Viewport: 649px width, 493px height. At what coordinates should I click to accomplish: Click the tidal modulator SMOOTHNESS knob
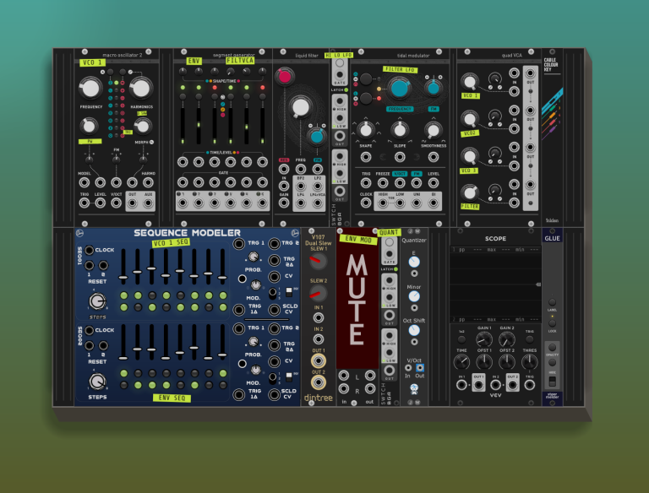coord(434,130)
